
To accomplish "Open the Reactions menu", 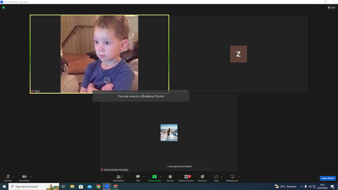I will click(202, 178).
